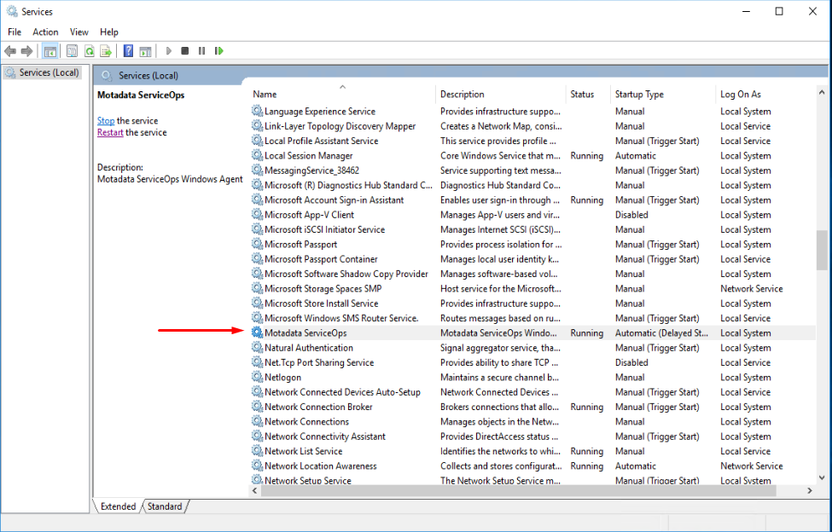The height and width of the screenshot is (532, 832).
Task: Select the Link-Layer Topology Discovery Mapper row
Action: 532,126
